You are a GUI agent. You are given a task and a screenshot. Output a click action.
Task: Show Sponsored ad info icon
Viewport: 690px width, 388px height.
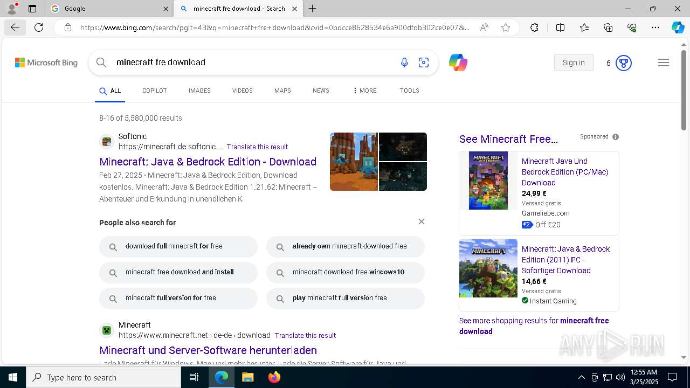pyautogui.click(x=616, y=137)
